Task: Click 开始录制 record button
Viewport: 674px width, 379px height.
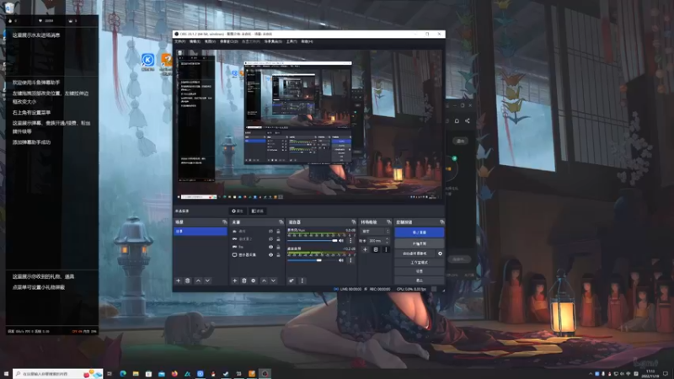Action: point(419,243)
